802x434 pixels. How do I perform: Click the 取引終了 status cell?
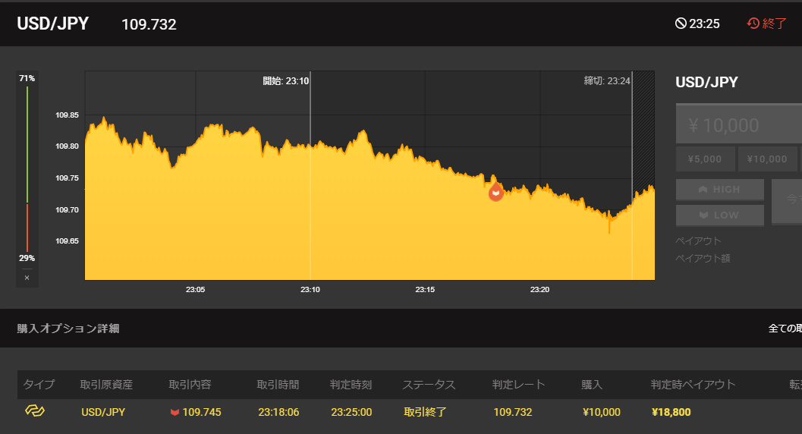tap(425, 412)
